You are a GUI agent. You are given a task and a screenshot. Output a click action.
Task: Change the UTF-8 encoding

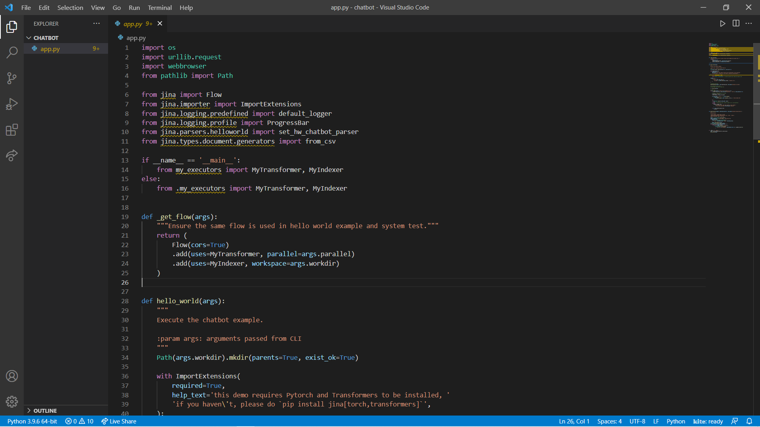coord(638,421)
